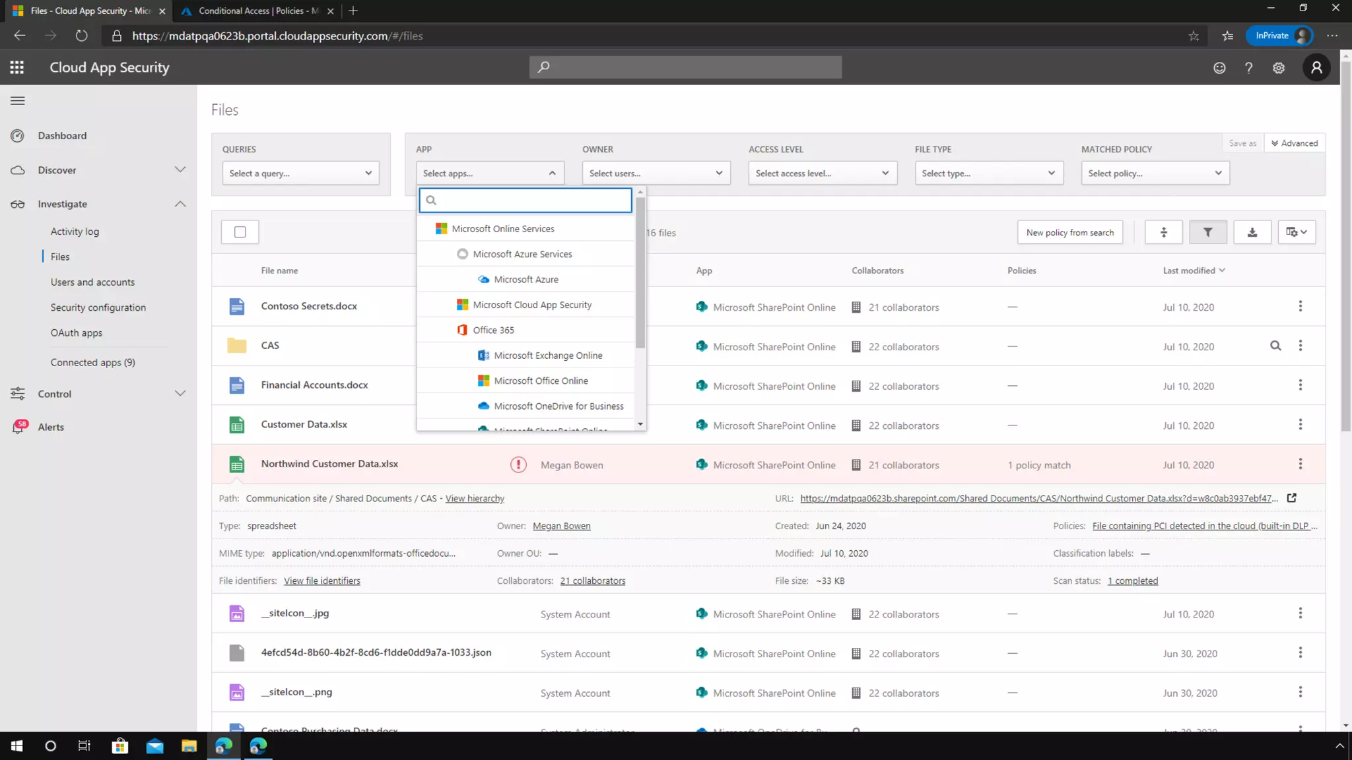Screen dimensions: 1352x760
Task: Click New policy from search button
Action: 1069,232
